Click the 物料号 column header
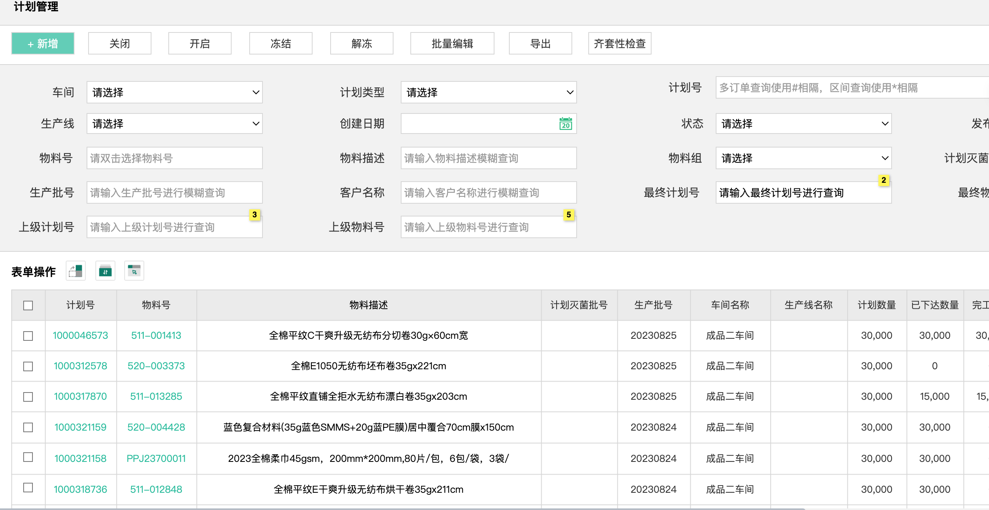This screenshot has height=510, width=989. 156,305
